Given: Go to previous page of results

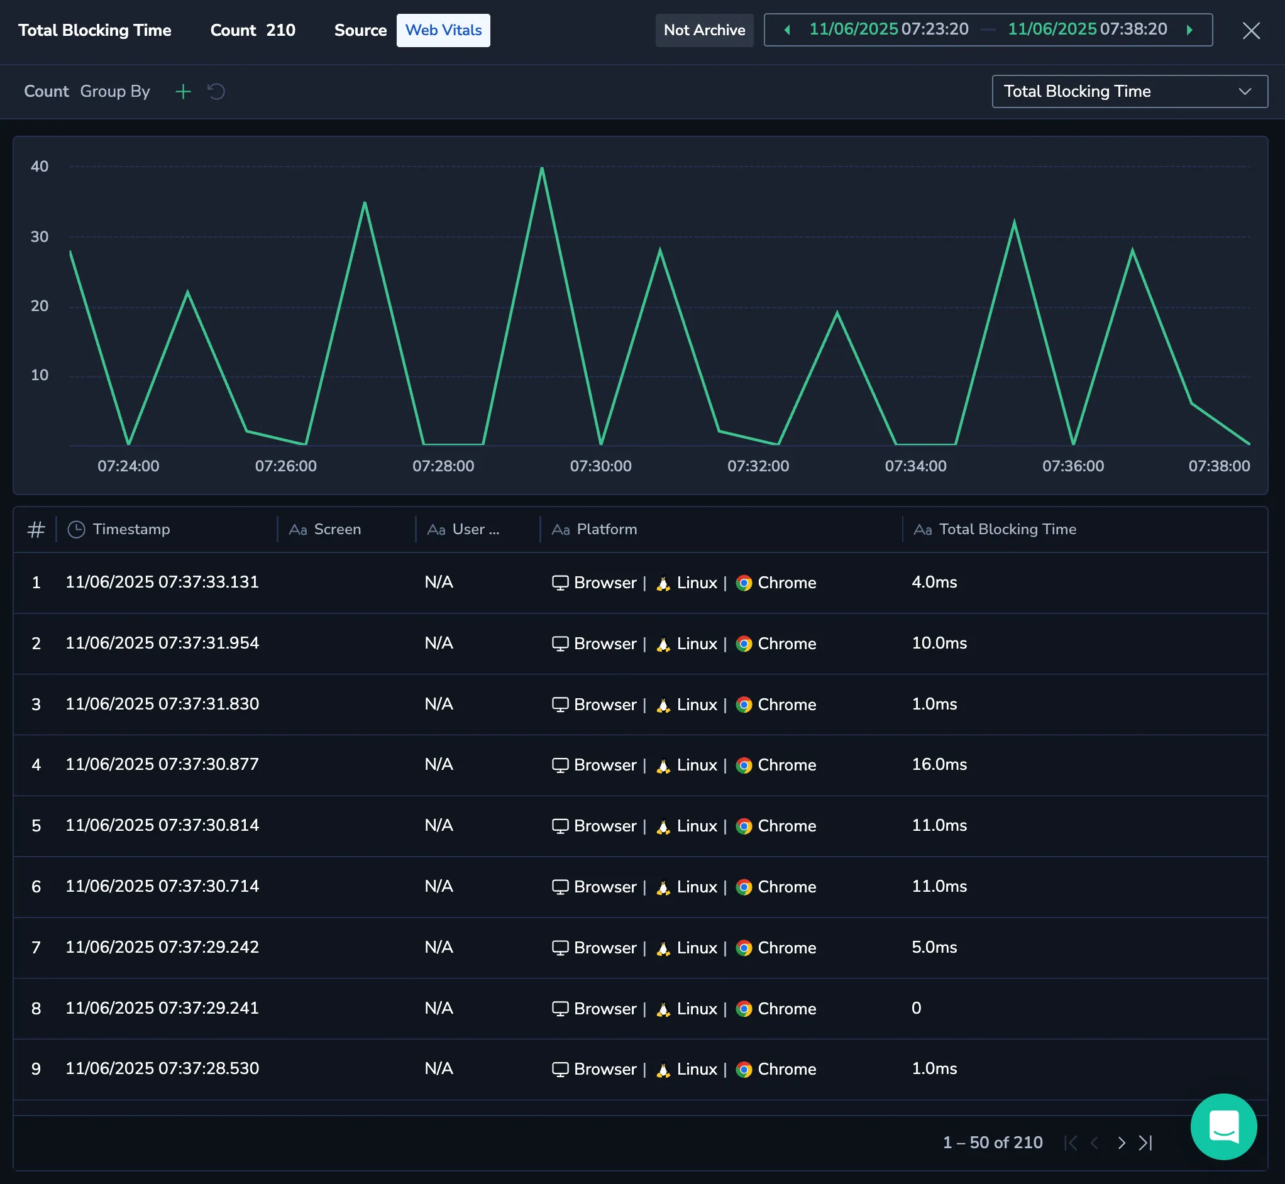Looking at the screenshot, I should 1095,1143.
